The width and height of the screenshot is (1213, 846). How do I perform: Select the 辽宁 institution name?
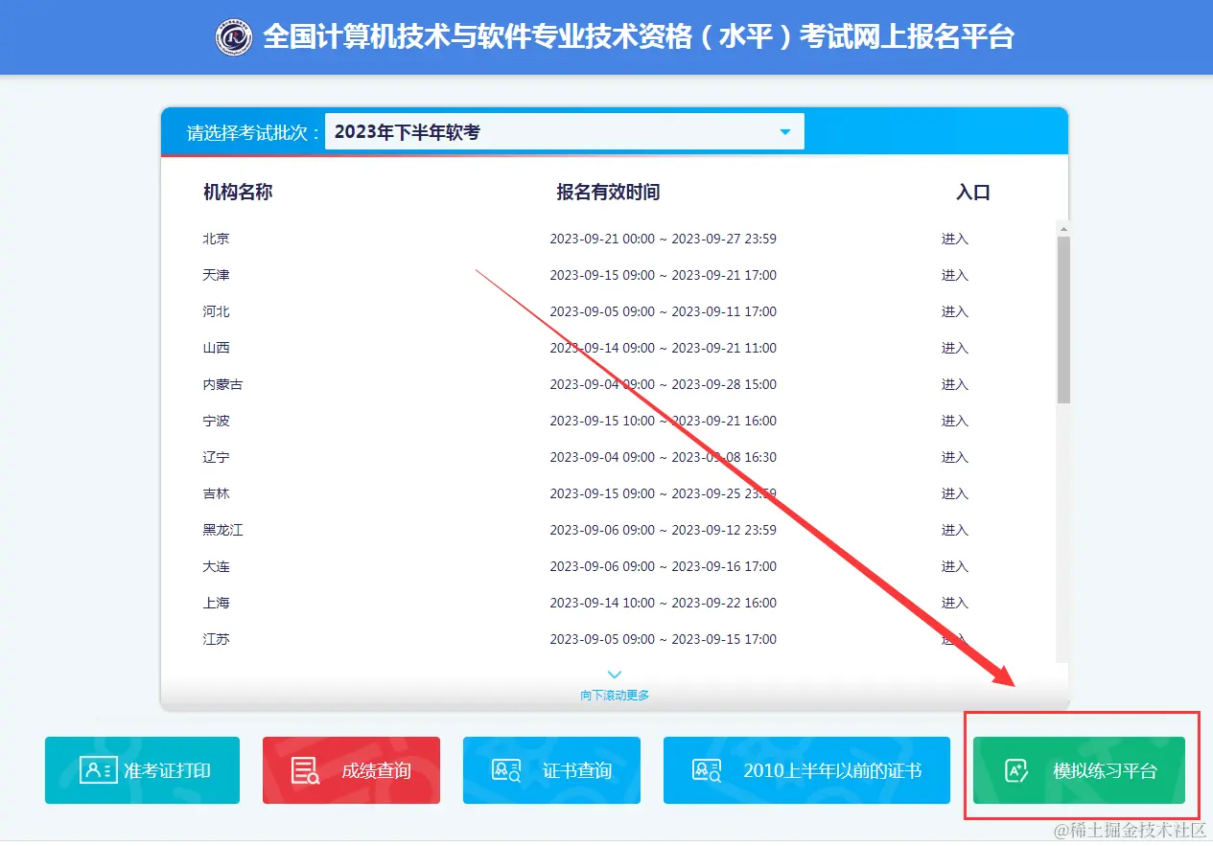216,457
